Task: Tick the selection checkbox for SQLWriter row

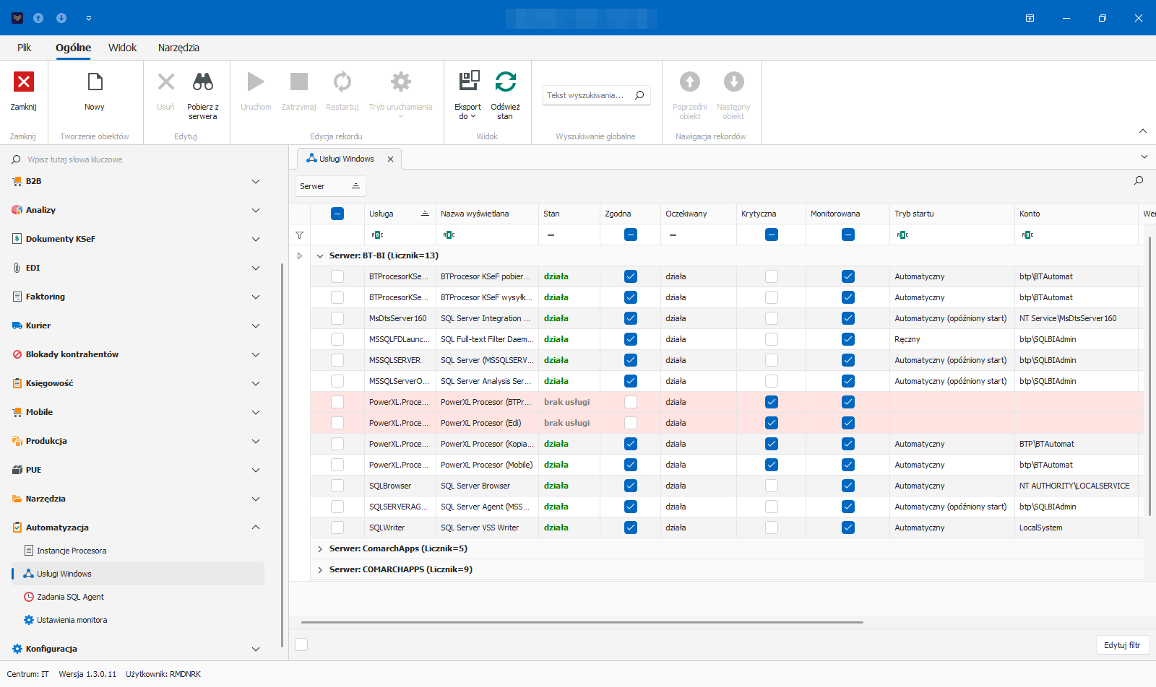Action: 337,528
